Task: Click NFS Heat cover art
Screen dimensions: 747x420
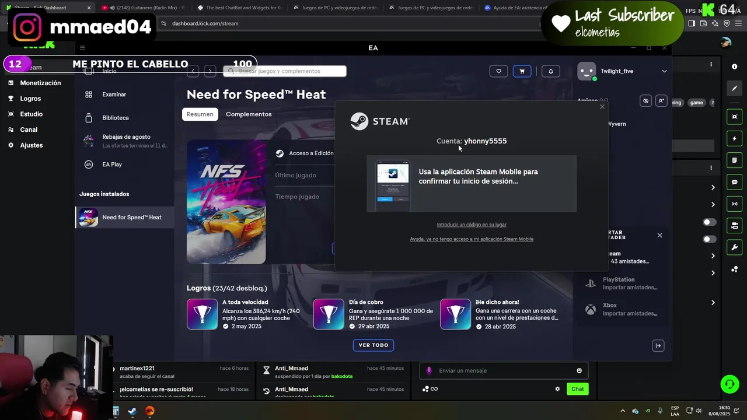Action: point(226,201)
